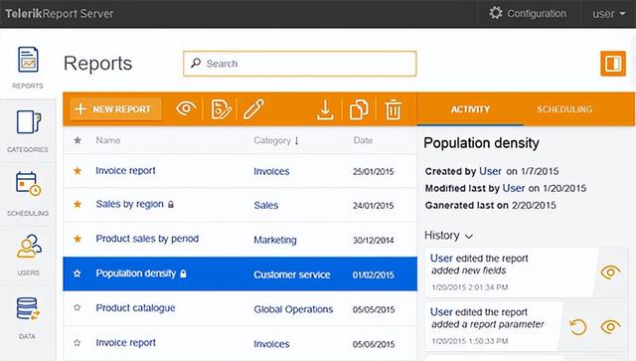
Task: Collapse the History section chevron
Action: click(x=469, y=236)
